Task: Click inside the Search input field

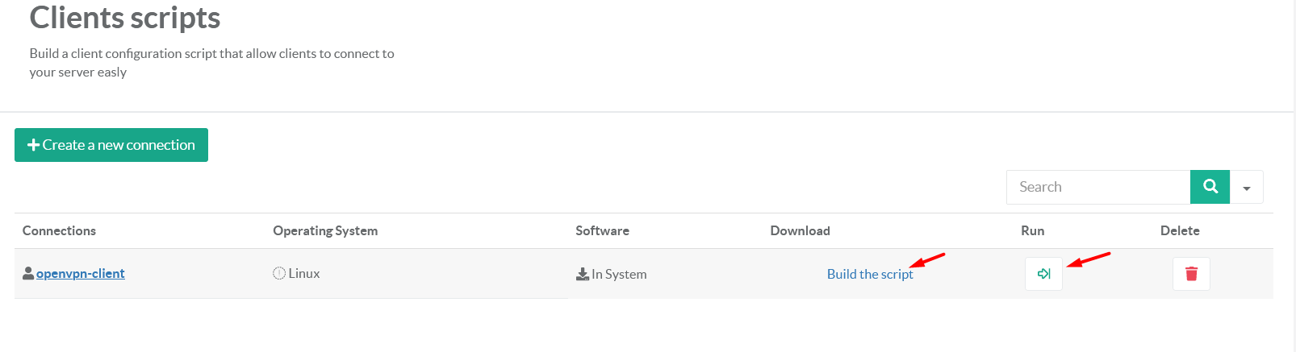Action: [x=1097, y=187]
